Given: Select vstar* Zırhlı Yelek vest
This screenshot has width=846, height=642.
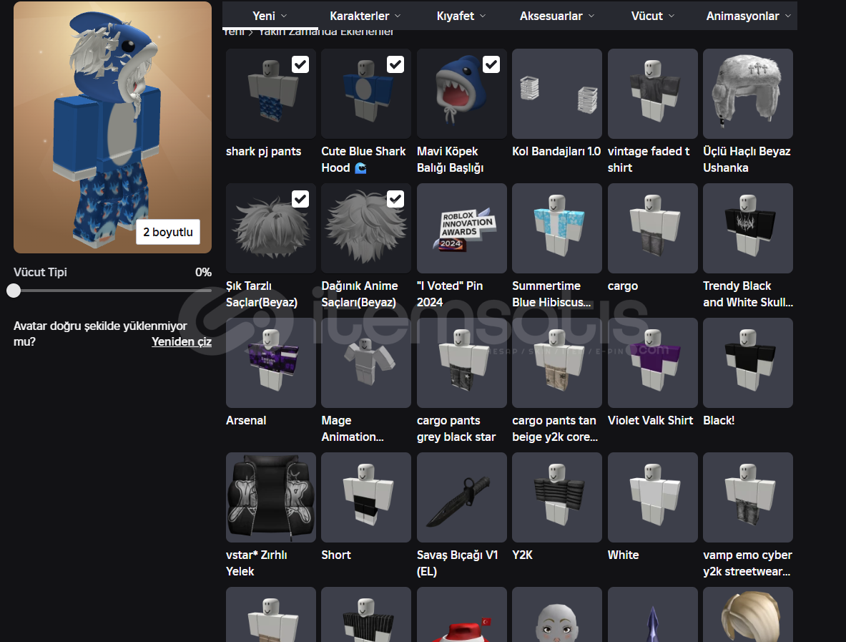Looking at the screenshot, I should (x=271, y=497).
